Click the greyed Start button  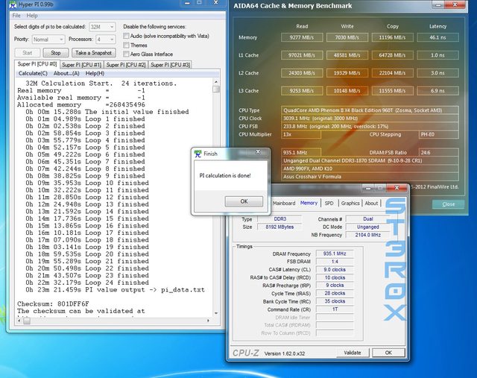click(x=28, y=53)
